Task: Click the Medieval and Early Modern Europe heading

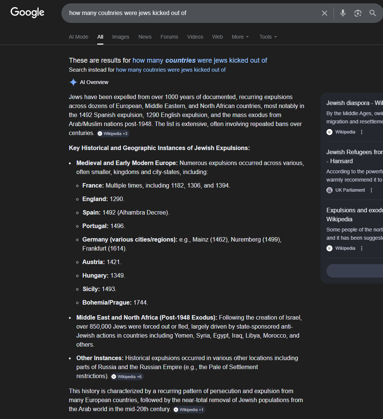Action: click(x=127, y=163)
